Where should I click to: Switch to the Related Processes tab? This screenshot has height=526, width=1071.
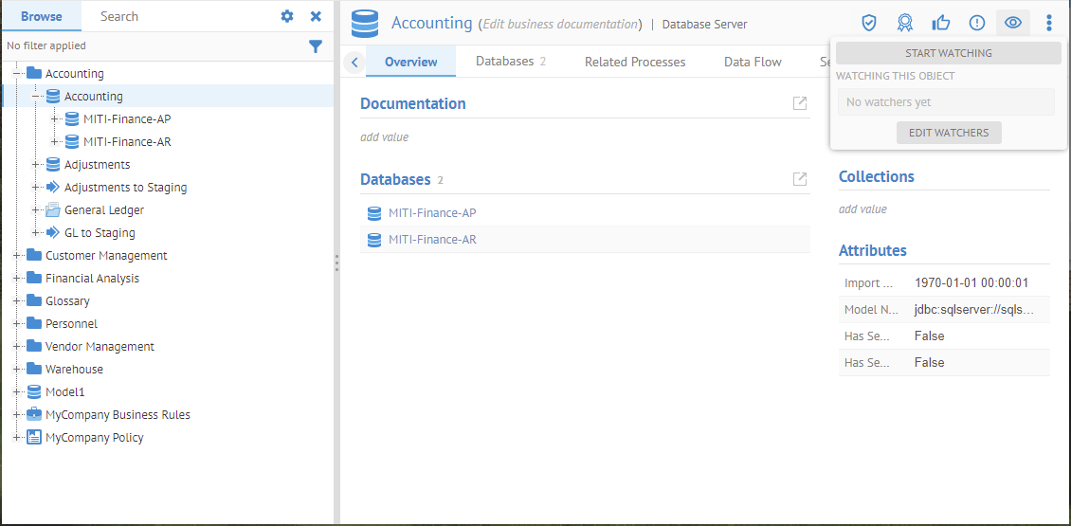point(635,62)
